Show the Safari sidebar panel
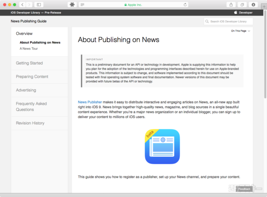 pyautogui.click(x=39, y=4)
